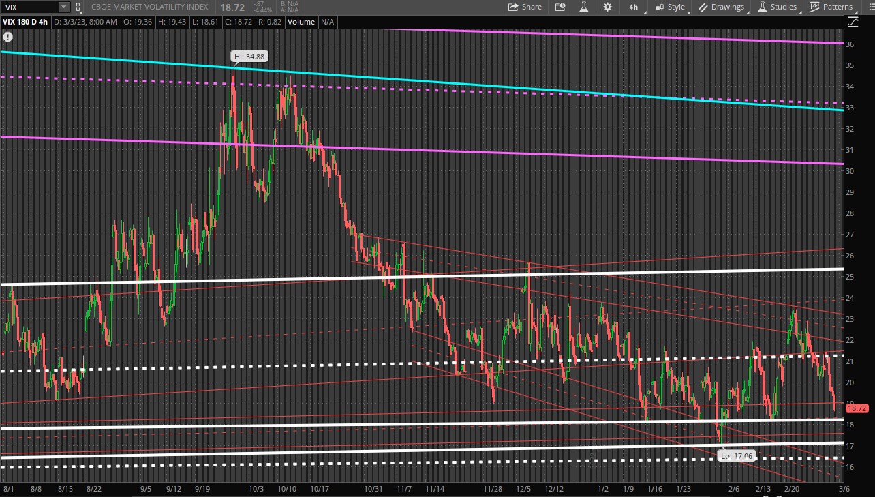The width and height of the screenshot is (875, 497).
Task: Toggle the price axis scale icon
Action: coord(853,22)
